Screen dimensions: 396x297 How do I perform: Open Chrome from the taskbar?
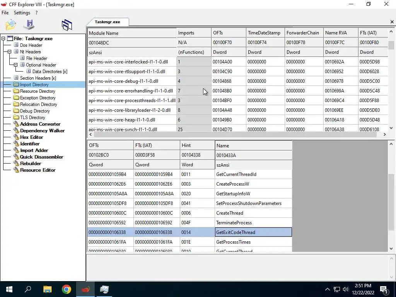click(67, 289)
